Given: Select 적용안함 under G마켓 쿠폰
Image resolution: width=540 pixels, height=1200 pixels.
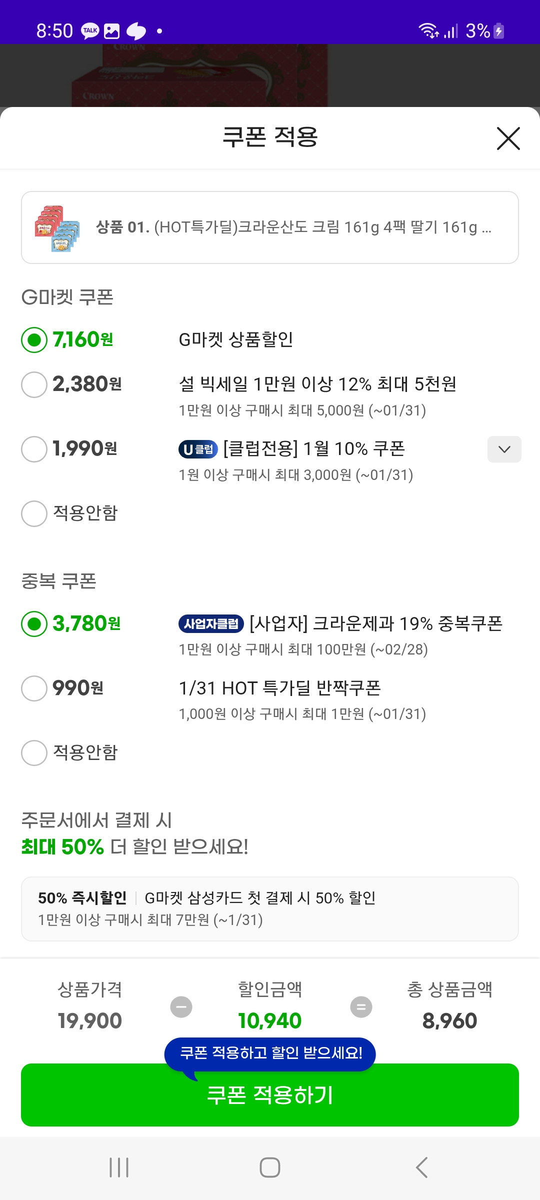Looking at the screenshot, I should pos(34,513).
